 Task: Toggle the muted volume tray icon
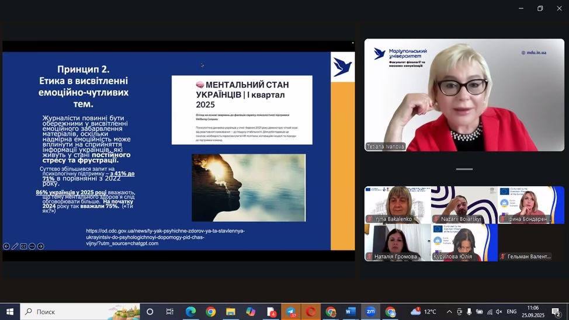click(499, 312)
